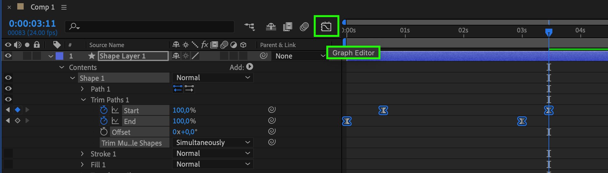Click the Add shape contents button

[x=250, y=67]
